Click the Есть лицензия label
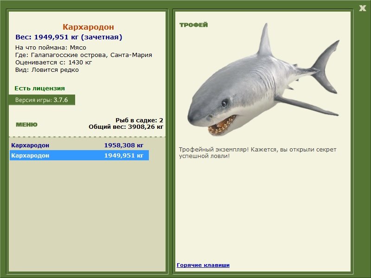 point(40,88)
